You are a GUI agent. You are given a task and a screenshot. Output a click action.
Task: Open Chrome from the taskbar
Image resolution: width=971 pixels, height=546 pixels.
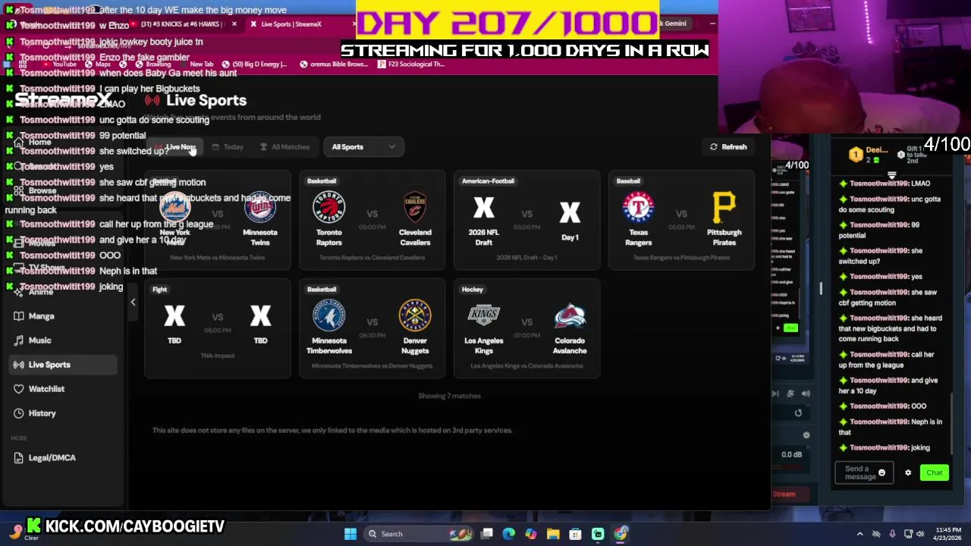pyautogui.click(x=621, y=534)
